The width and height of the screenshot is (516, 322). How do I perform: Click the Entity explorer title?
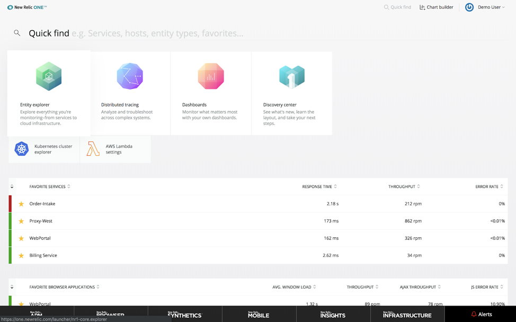35,104
